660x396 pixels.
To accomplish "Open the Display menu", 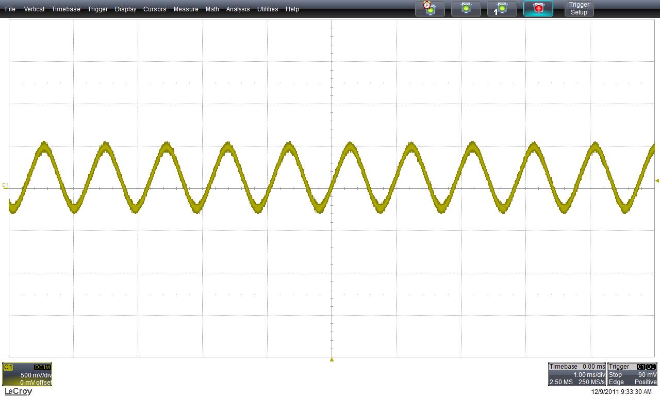I will pos(125,9).
